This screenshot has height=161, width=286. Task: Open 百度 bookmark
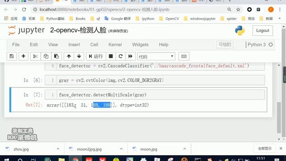(29, 19)
